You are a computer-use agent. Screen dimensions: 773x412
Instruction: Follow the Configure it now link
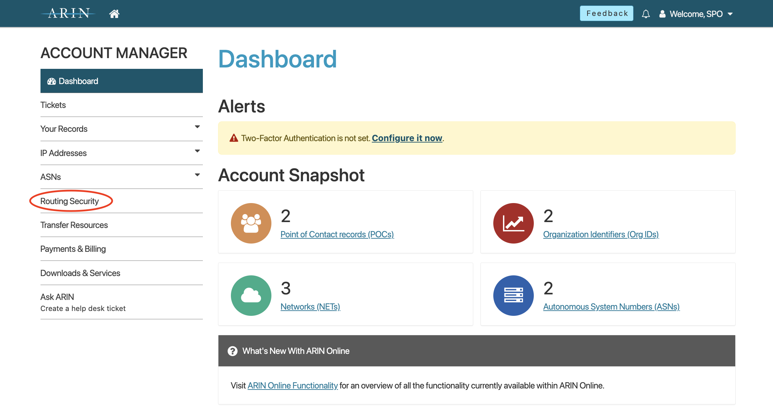coord(407,138)
